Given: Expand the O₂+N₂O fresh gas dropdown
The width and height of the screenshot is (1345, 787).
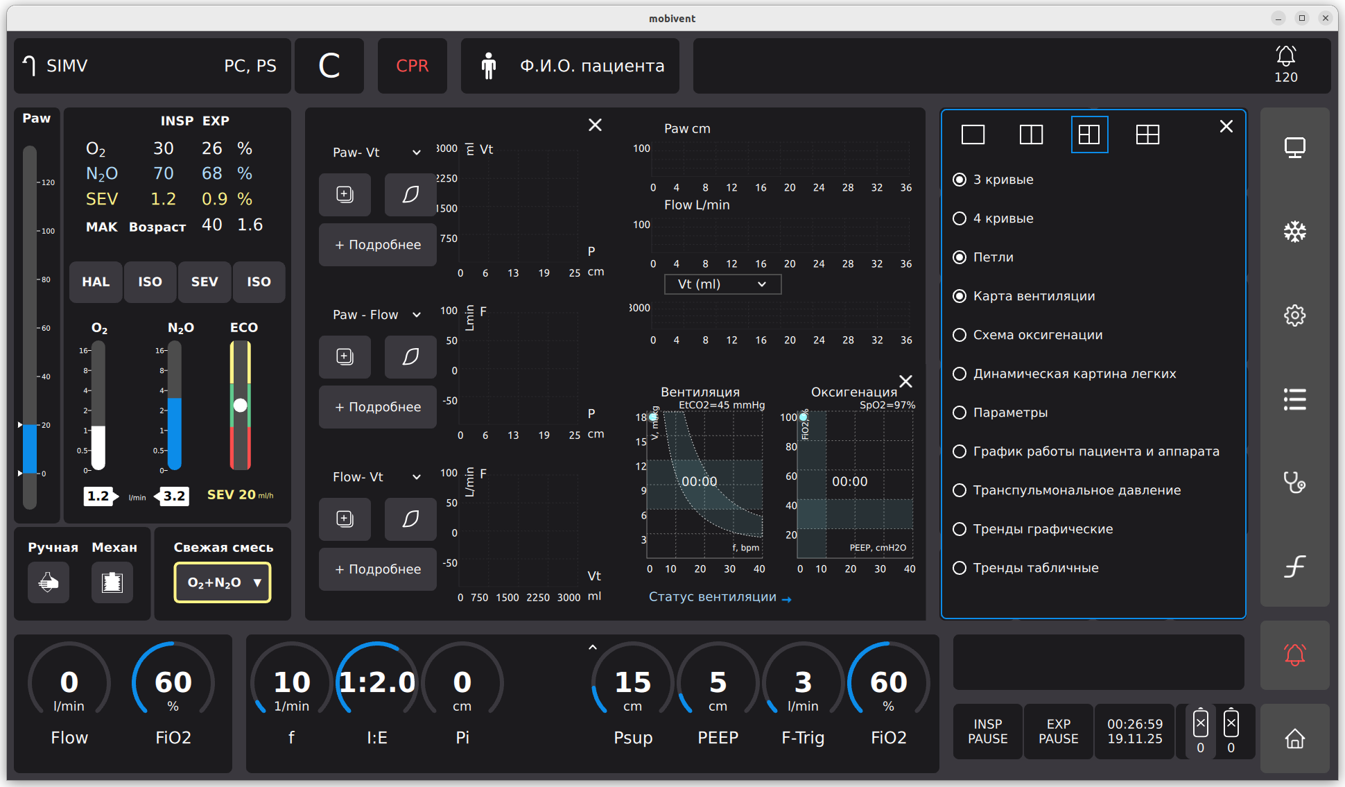Looking at the screenshot, I should pos(223,582).
